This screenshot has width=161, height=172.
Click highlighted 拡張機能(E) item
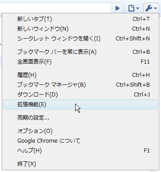coord(80,104)
